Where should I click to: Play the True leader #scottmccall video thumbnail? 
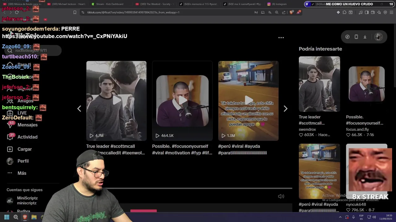(116, 101)
